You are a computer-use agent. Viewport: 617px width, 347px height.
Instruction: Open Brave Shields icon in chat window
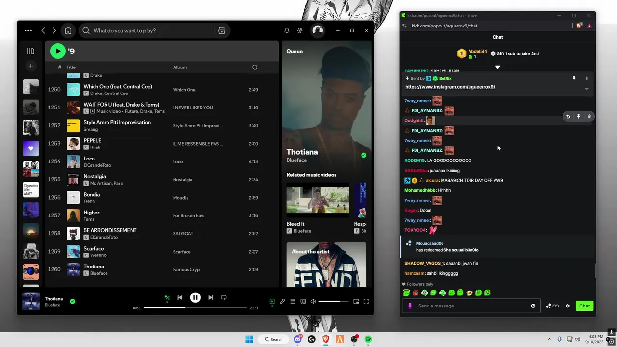[x=579, y=26]
